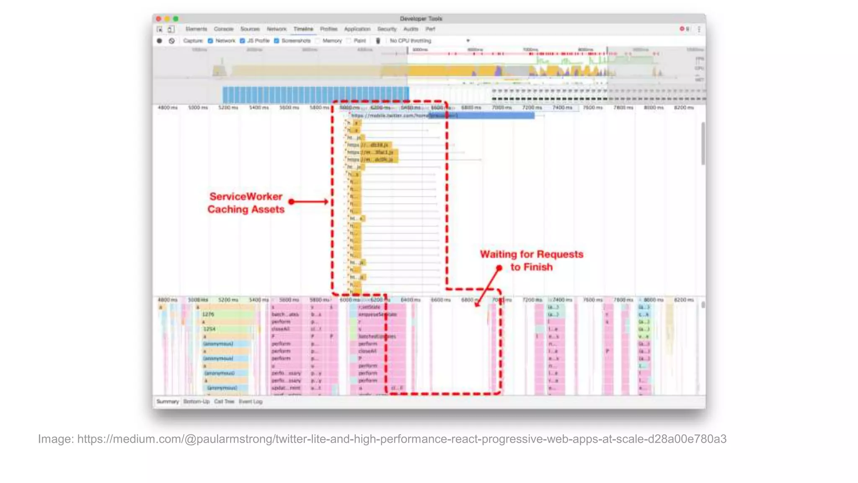Screen dimensions: 858x483
Task: Click the green macOS fullscreen button
Action: tap(176, 19)
